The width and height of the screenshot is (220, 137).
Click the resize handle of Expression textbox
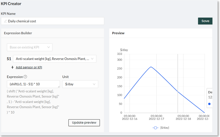(59, 87)
